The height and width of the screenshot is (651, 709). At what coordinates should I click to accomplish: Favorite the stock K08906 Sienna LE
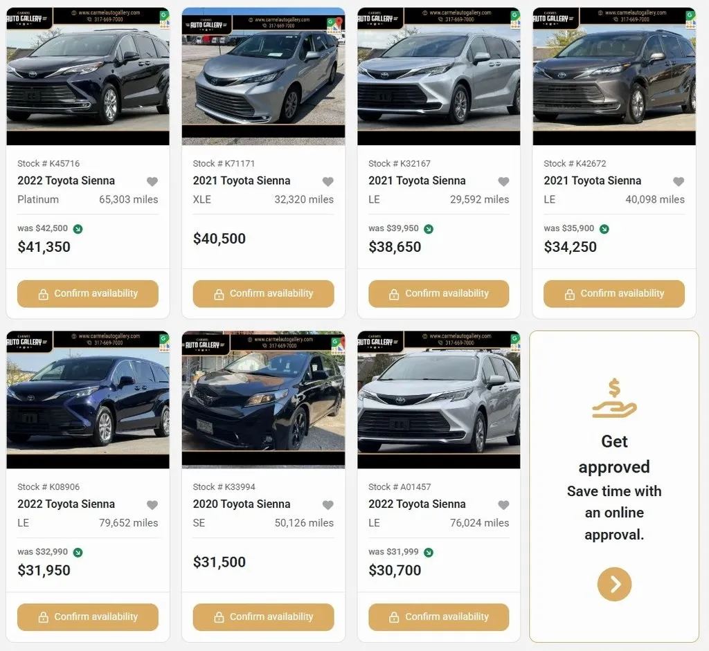click(x=152, y=505)
